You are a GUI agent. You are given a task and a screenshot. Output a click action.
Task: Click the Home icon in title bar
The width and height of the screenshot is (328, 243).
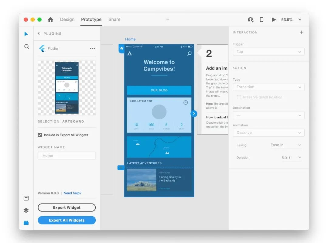(50, 19)
